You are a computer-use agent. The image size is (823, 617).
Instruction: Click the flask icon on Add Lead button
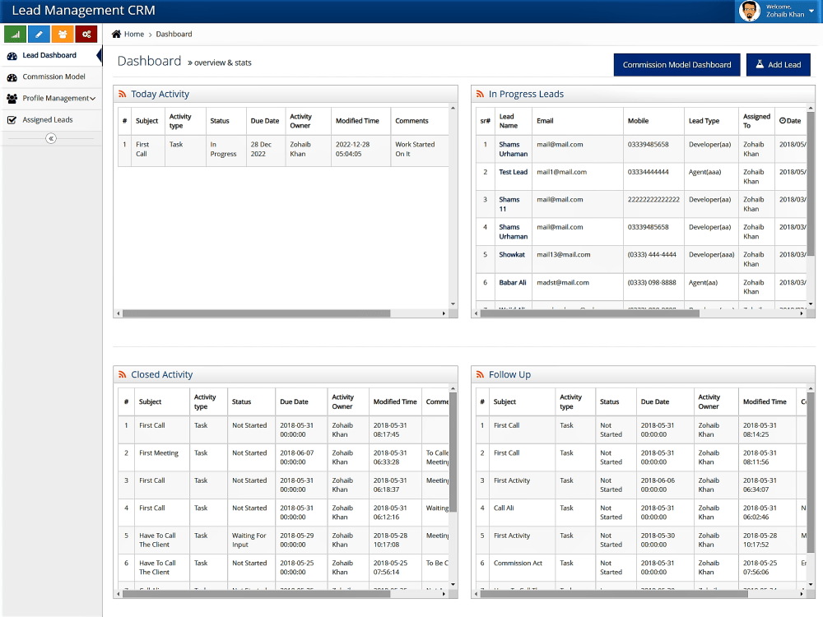point(760,64)
